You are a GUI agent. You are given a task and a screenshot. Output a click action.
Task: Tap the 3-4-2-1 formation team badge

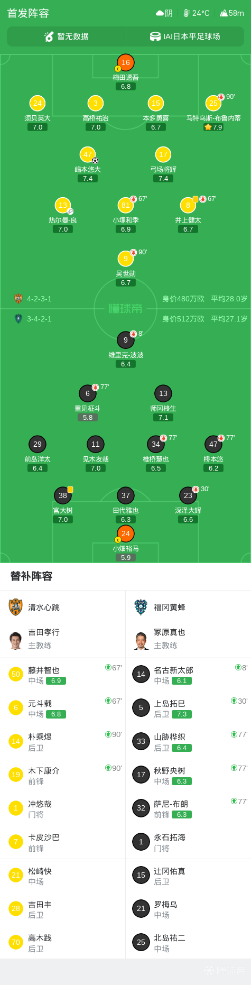tap(18, 319)
